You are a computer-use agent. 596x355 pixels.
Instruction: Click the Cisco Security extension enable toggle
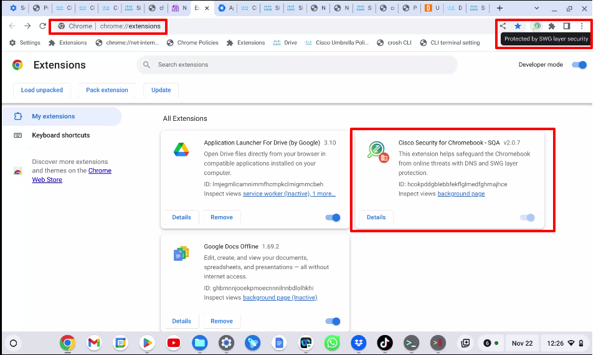(527, 217)
